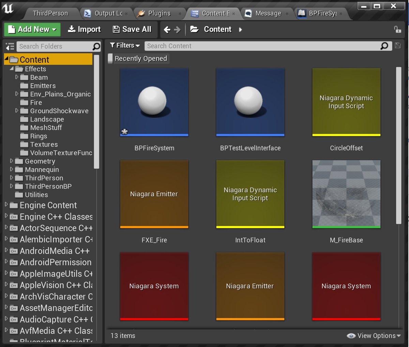The width and height of the screenshot is (409, 347).
Task: Click the asset grid vertical scrollbar
Action: (x=398, y=145)
